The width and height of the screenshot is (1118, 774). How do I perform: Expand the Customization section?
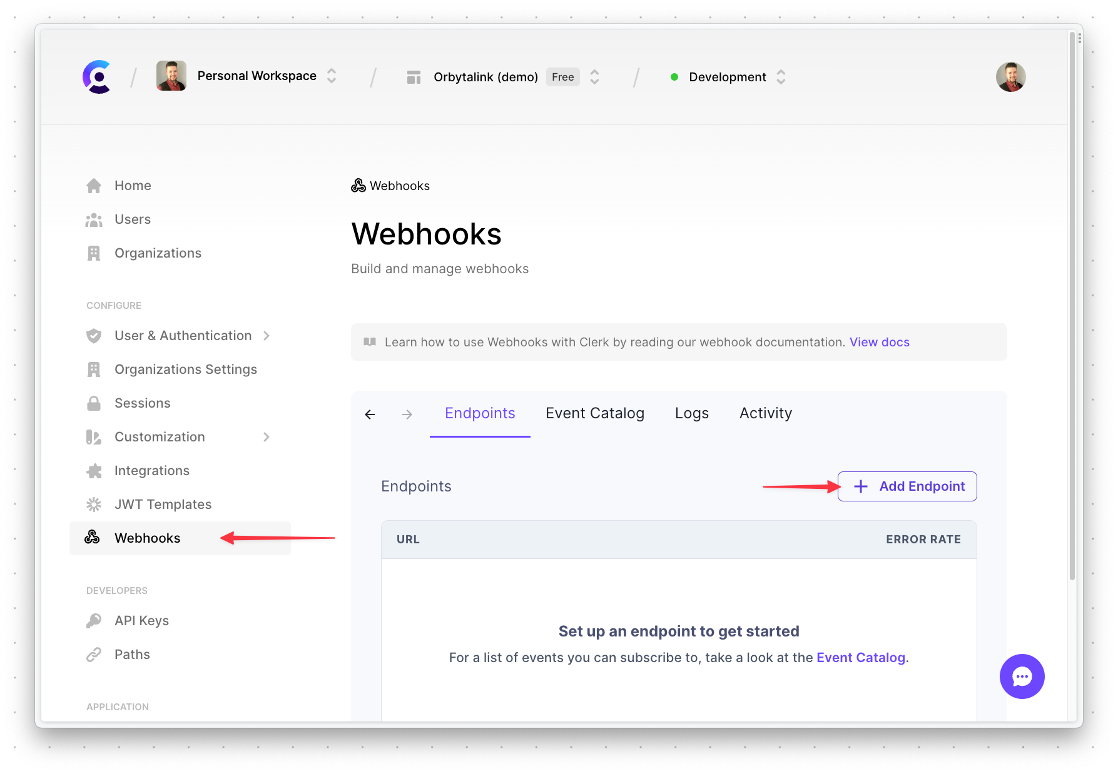click(x=267, y=436)
